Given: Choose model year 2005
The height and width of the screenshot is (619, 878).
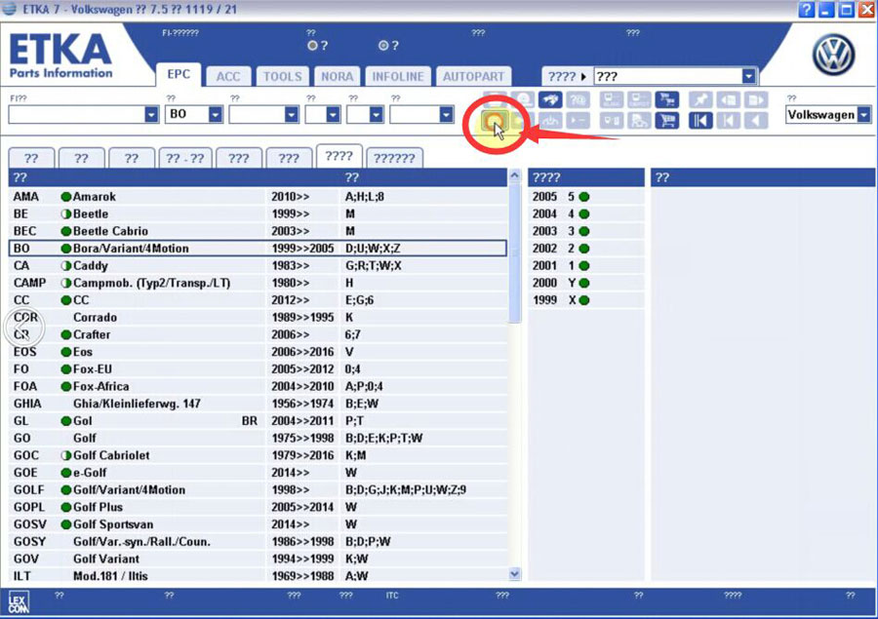Looking at the screenshot, I should click(x=585, y=197).
